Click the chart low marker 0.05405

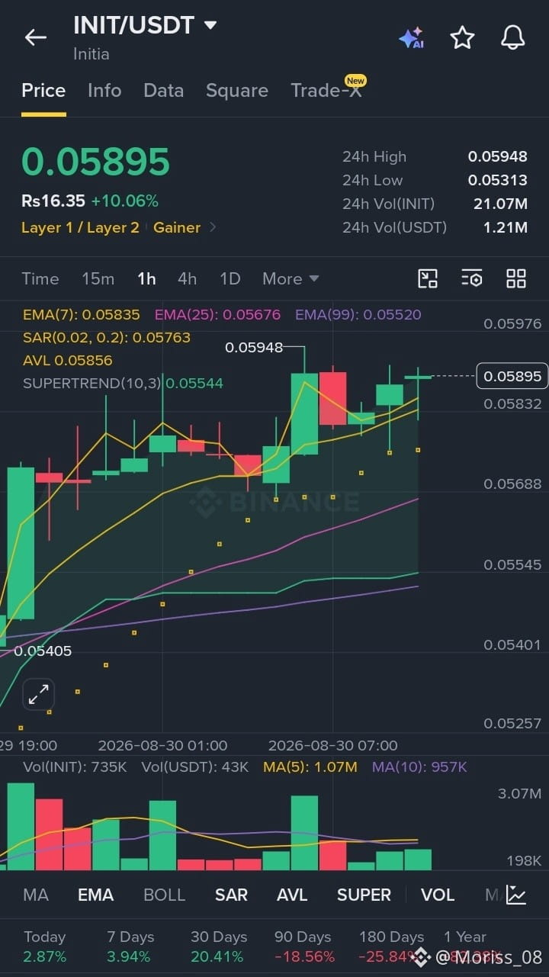click(x=43, y=651)
